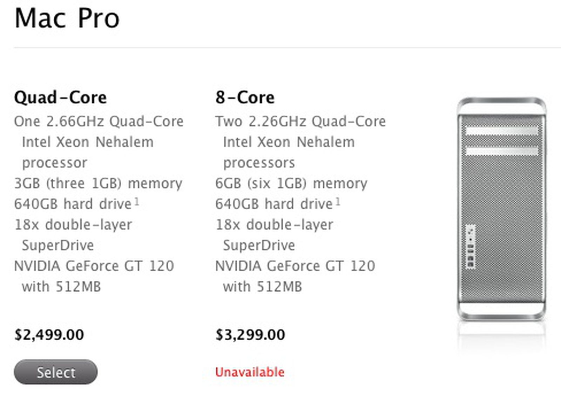Click the 6GB (six 1GB) memory line
Screen dimensions: 561x396
291,183
